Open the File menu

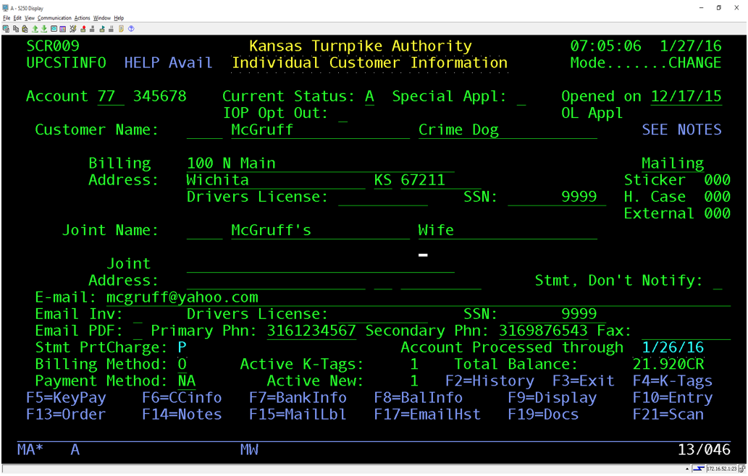pyautogui.click(x=7, y=18)
